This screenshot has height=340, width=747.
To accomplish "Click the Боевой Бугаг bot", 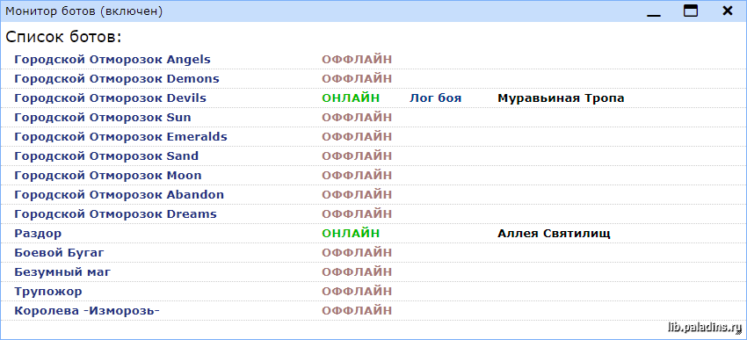I will (x=59, y=253).
